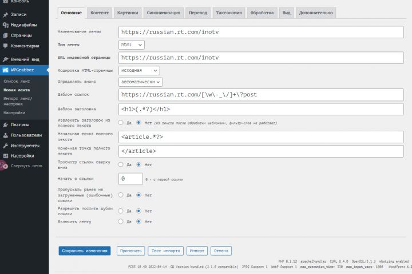Click the Инструменты wrench icon

(6, 146)
